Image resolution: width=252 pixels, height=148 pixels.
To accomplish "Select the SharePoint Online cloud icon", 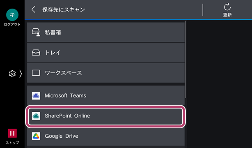I will pos(36,116).
